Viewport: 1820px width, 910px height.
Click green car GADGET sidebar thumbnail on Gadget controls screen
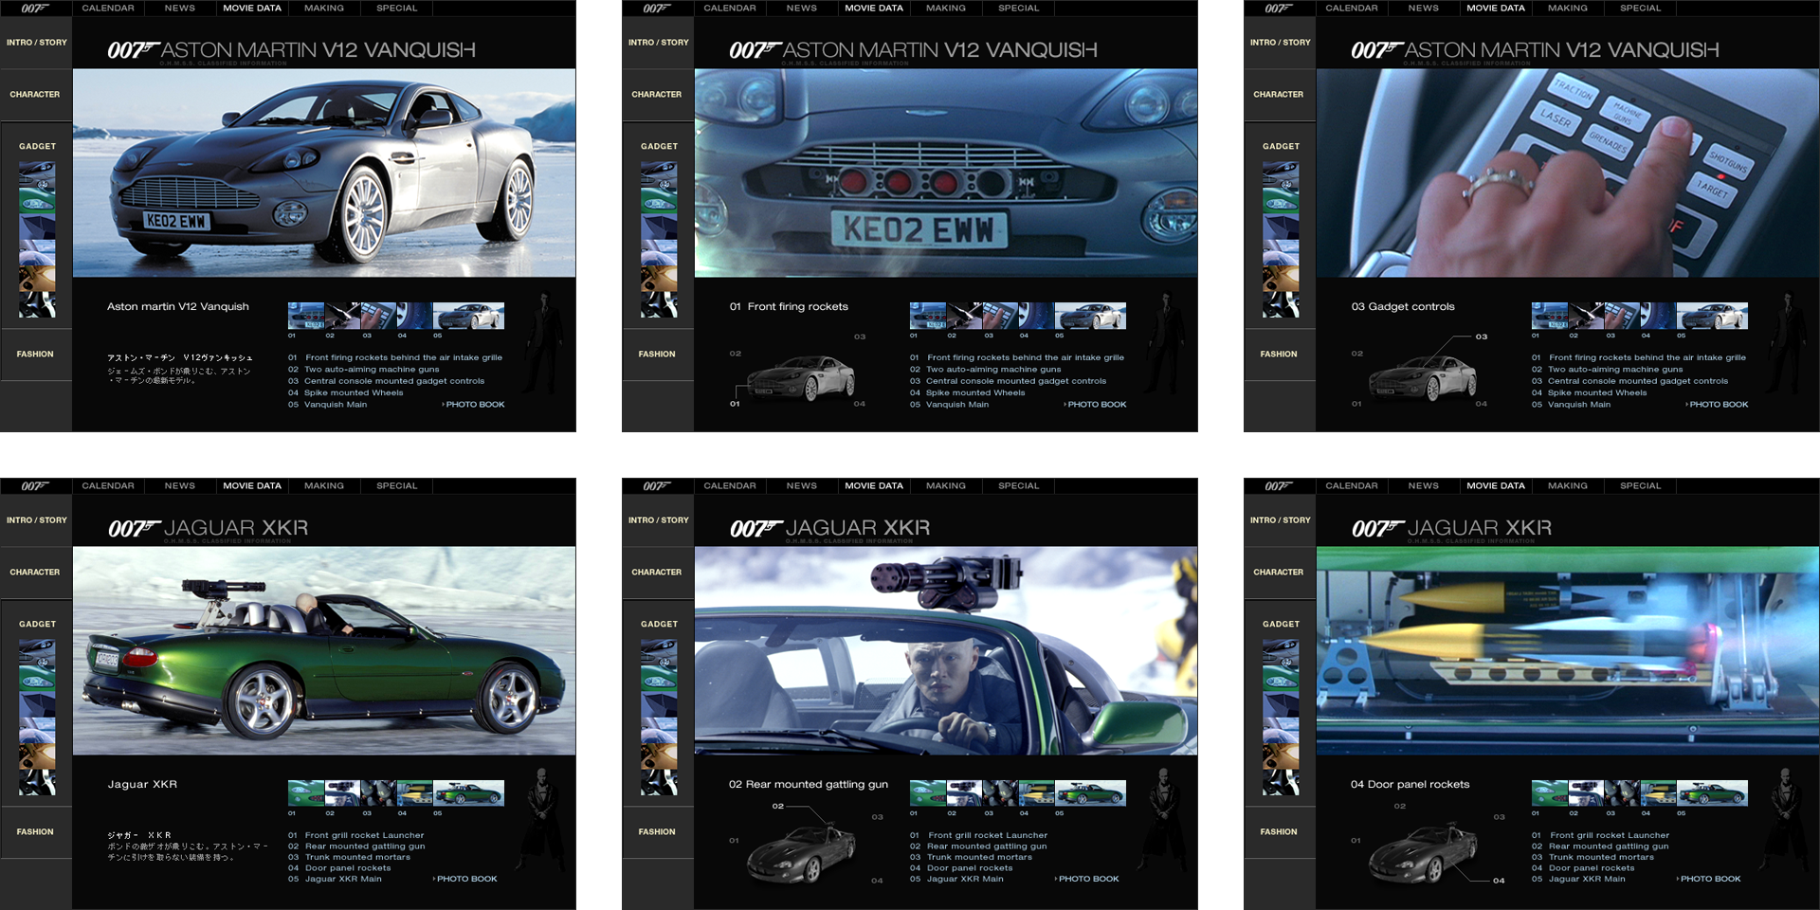(x=1281, y=201)
